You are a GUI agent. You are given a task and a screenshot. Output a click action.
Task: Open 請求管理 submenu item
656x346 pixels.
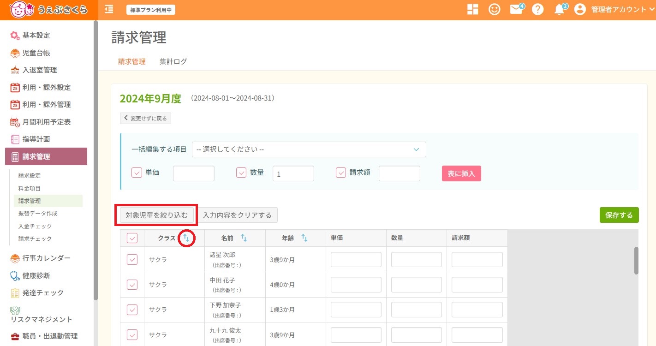point(48,201)
